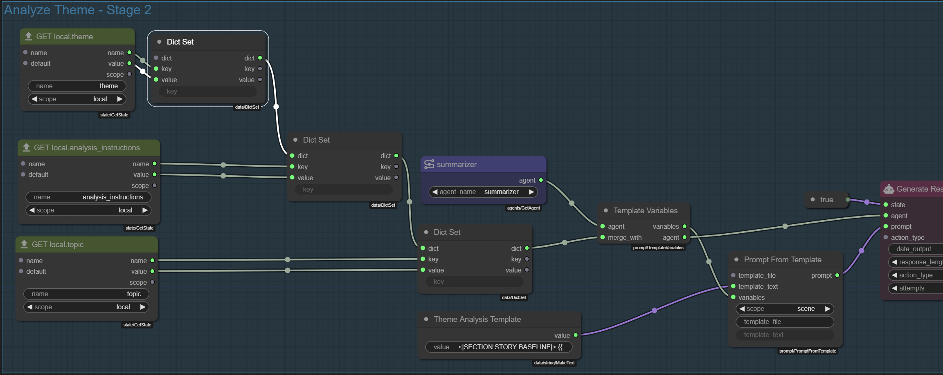This screenshot has height=375, width=943.
Task: Click the name output port of GET local.theme
Action: 129,52
